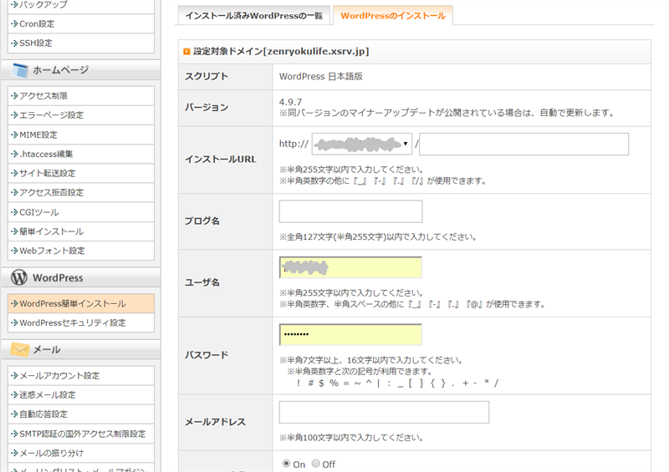Select the Off radio button
The width and height of the screenshot is (669, 472).
tap(316, 464)
